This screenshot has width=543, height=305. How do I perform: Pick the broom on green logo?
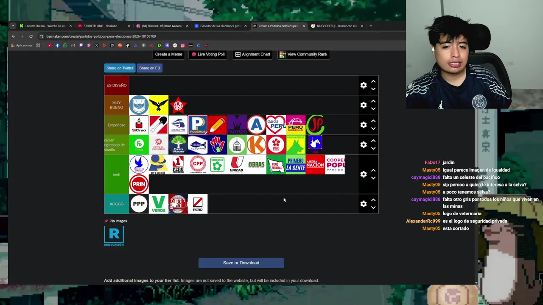pos(237,144)
